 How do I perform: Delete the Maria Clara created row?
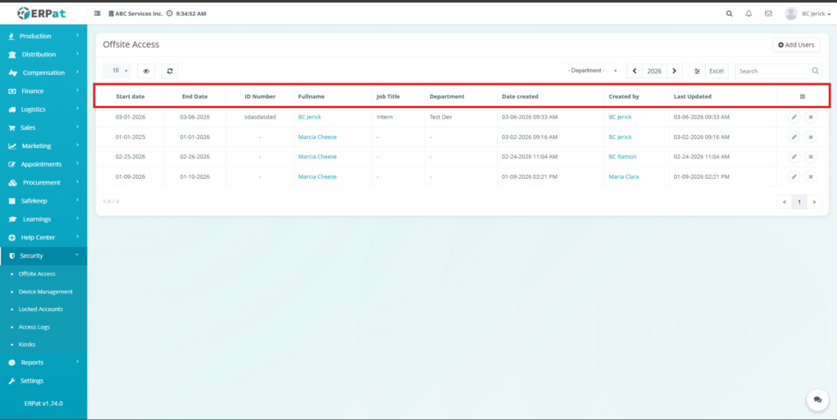pyautogui.click(x=810, y=176)
